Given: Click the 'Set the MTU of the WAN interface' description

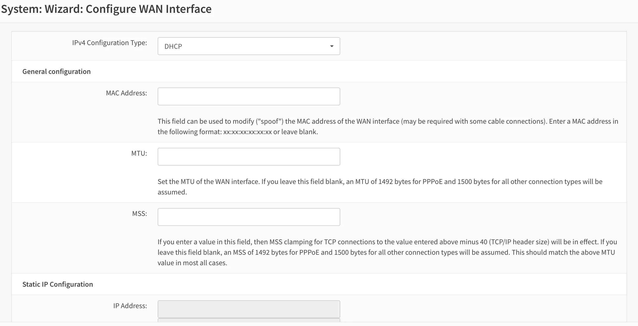Looking at the screenshot, I should point(380,187).
